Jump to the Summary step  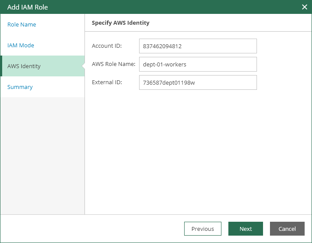pyautogui.click(x=20, y=87)
